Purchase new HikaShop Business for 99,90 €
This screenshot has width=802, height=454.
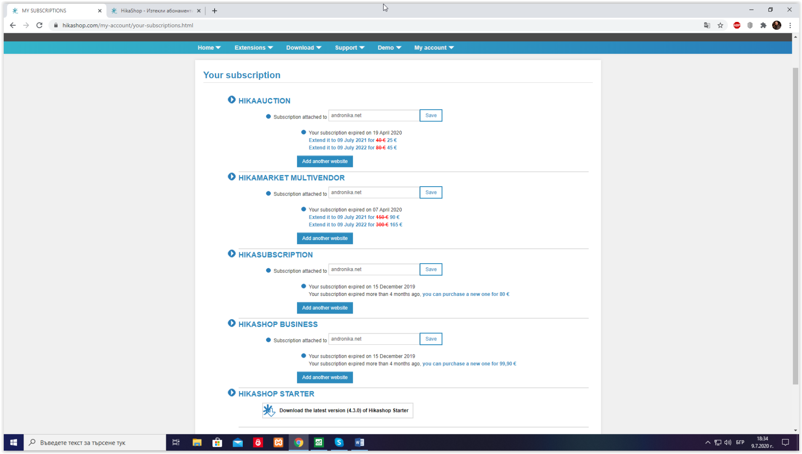(469, 364)
